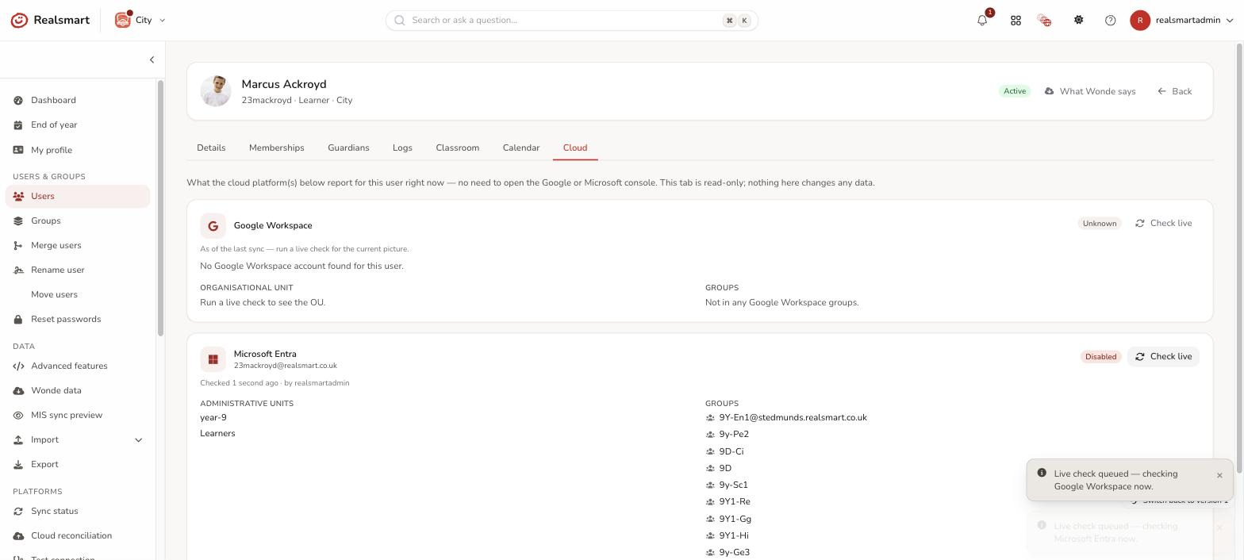
Task: Dismiss the Google Workspace live check toast
Action: point(1219,475)
